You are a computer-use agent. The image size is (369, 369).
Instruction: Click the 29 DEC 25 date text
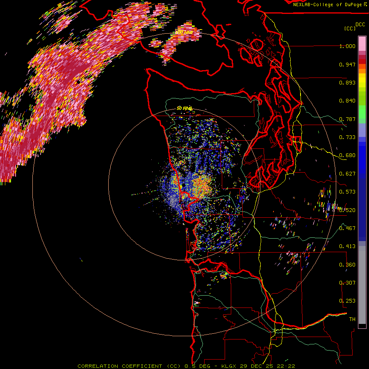click(256, 366)
